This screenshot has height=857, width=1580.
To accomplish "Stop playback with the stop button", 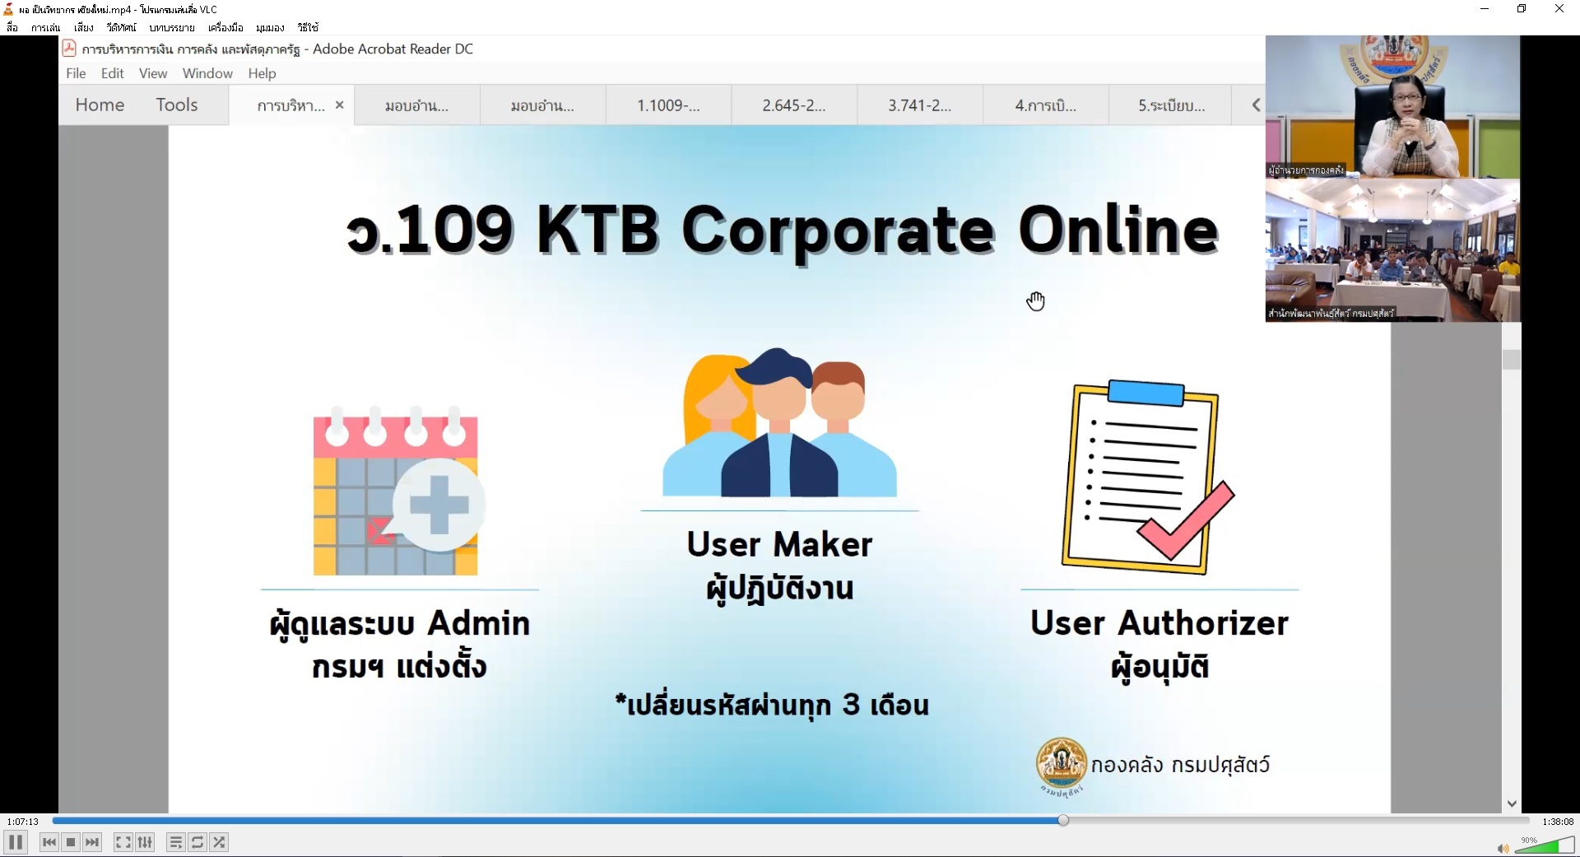I will pyautogui.click(x=71, y=842).
